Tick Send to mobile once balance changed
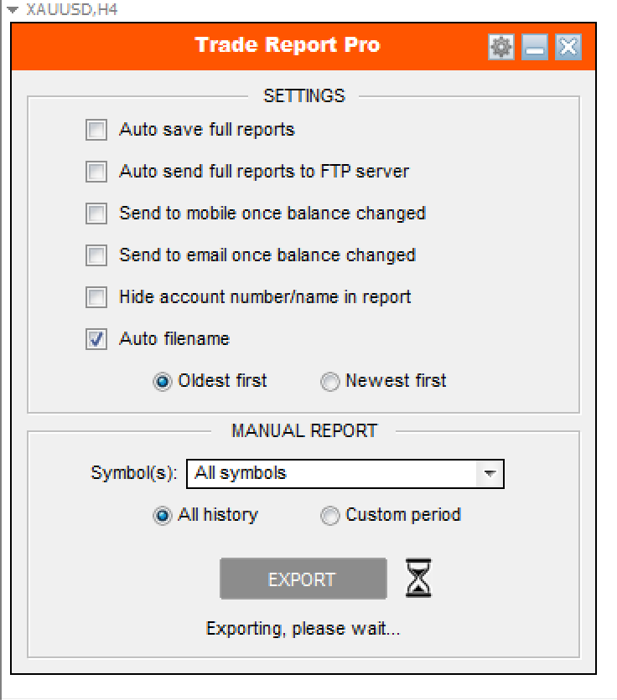The width and height of the screenshot is (617, 700). coord(97,214)
